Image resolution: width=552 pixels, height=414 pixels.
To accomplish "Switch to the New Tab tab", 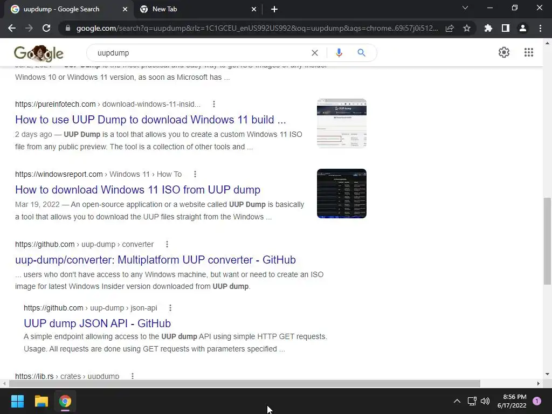I will tap(198, 10).
